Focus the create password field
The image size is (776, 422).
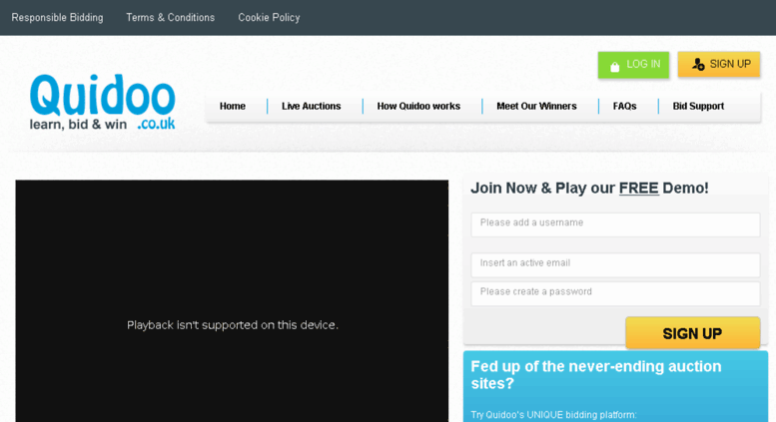click(x=615, y=293)
